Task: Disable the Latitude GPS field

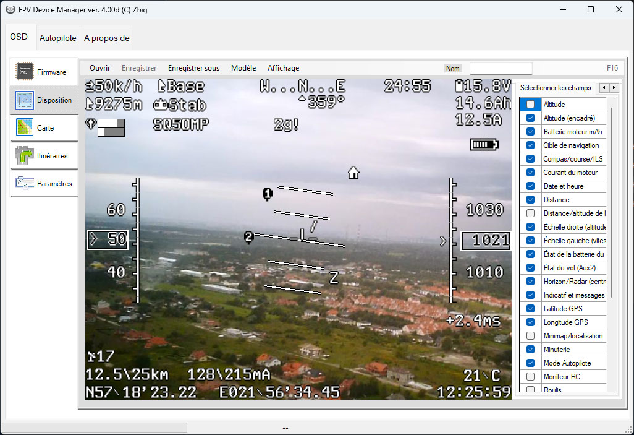Action: click(530, 308)
